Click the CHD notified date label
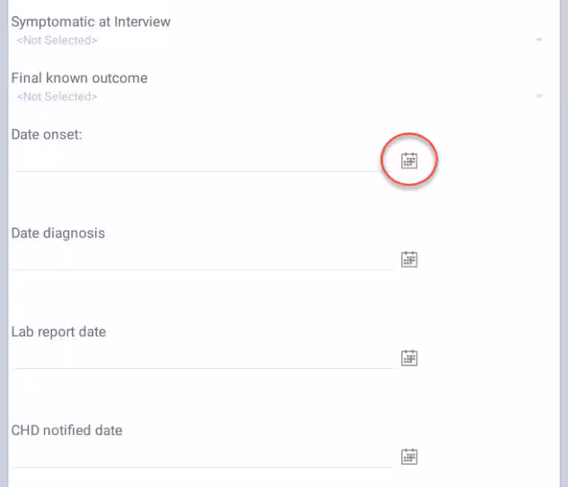The image size is (568, 487). 67,430
